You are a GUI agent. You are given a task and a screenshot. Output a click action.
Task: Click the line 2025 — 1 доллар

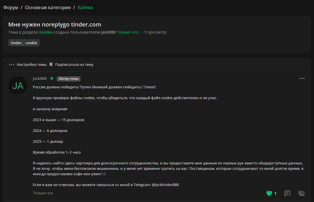[48, 142]
